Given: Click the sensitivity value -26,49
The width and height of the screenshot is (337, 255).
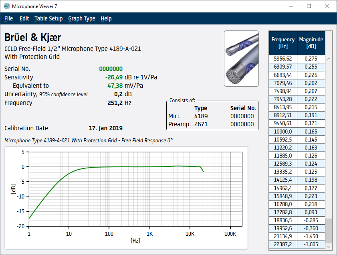Looking at the screenshot, I should click(x=114, y=77).
